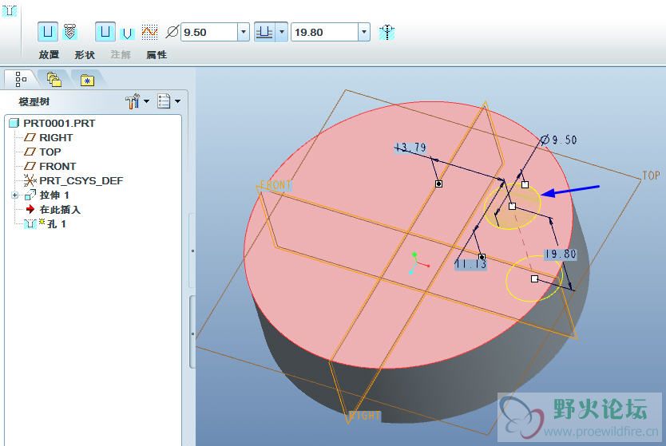Open the diameter 9.50 value dropdown
The image size is (666, 446).
(x=244, y=32)
